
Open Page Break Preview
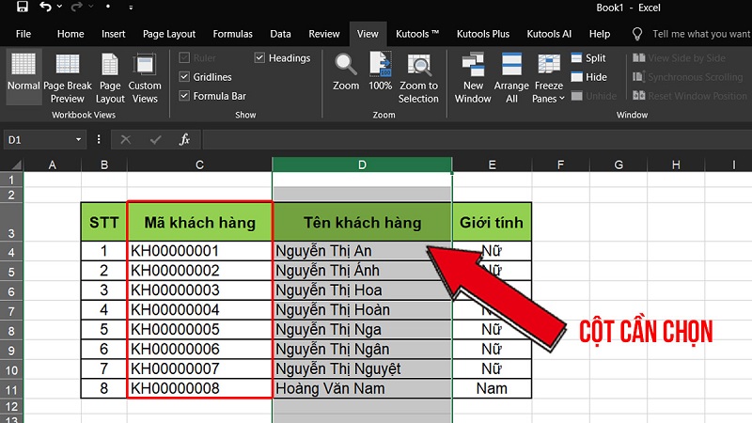coord(68,78)
